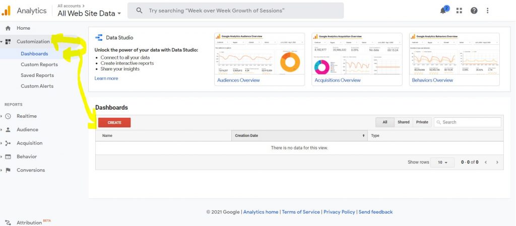
Task: Expand the Behavior section arrow
Action: click(x=2, y=157)
